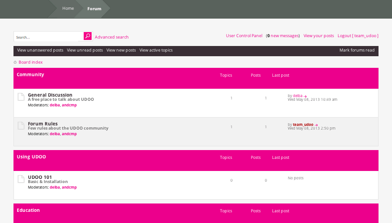Open General Discussion forum

tap(50, 95)
